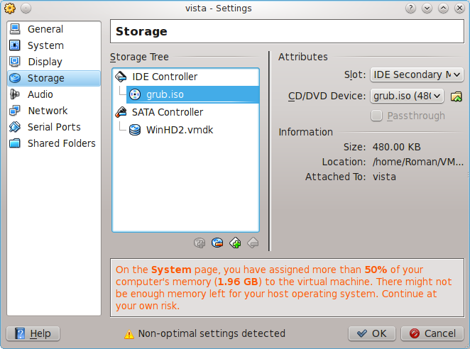This screenshot has width=470, height=349.
Task: Open the Network settings page
Action: (54, 111)
